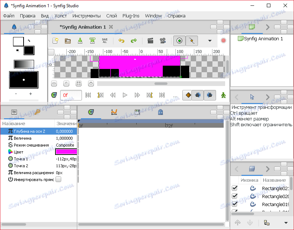
Task: Click the magenta Цвет color swatch
Action: coord(66,152)
